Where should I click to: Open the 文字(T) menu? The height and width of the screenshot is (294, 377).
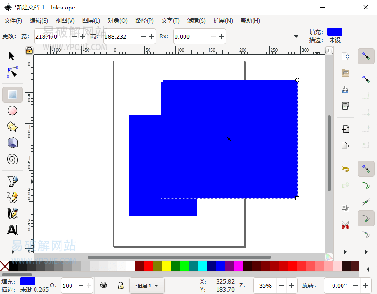point(170,21)
